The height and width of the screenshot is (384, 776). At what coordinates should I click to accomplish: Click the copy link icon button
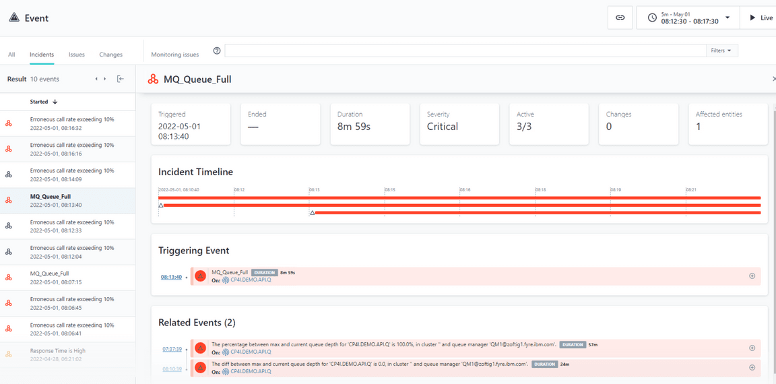pyautogui.click(x=620, y=18)
